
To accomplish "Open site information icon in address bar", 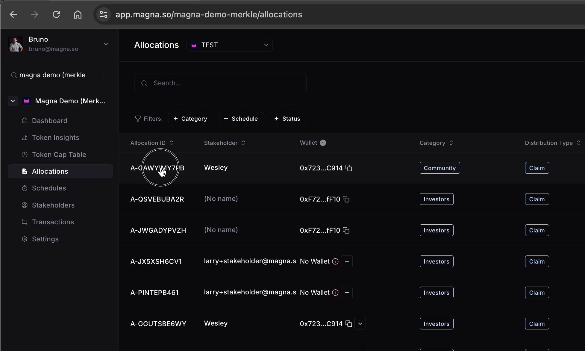I will click(104, 14).
